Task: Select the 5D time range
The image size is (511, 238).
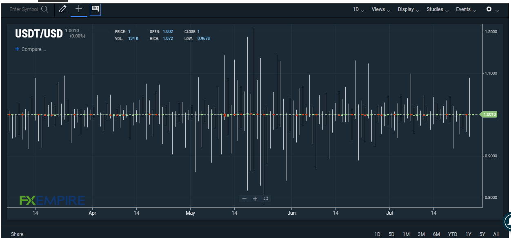Action: (391, 234)
